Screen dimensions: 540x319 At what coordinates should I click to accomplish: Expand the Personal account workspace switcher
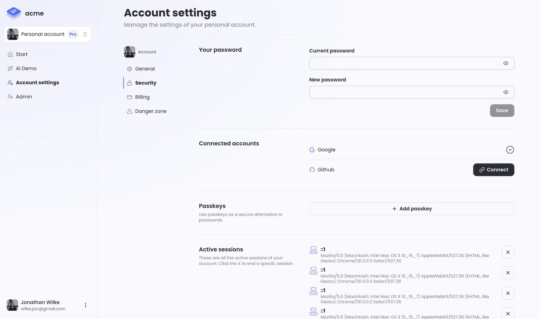click(85, 34)
